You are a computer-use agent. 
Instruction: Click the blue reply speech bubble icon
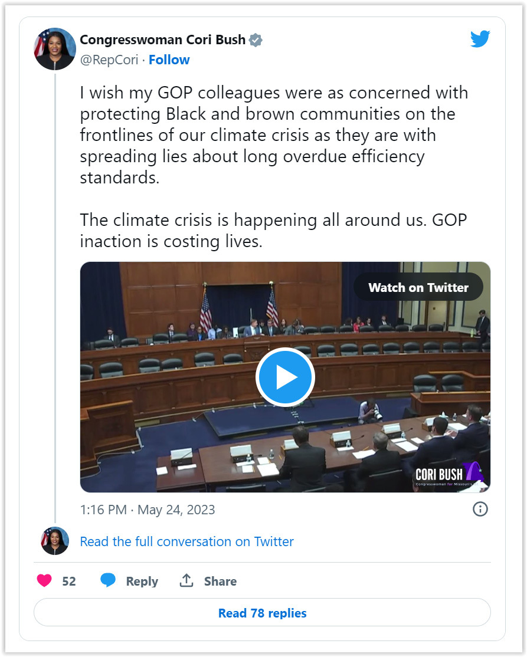pyautogui.click(x=108, y=580)
